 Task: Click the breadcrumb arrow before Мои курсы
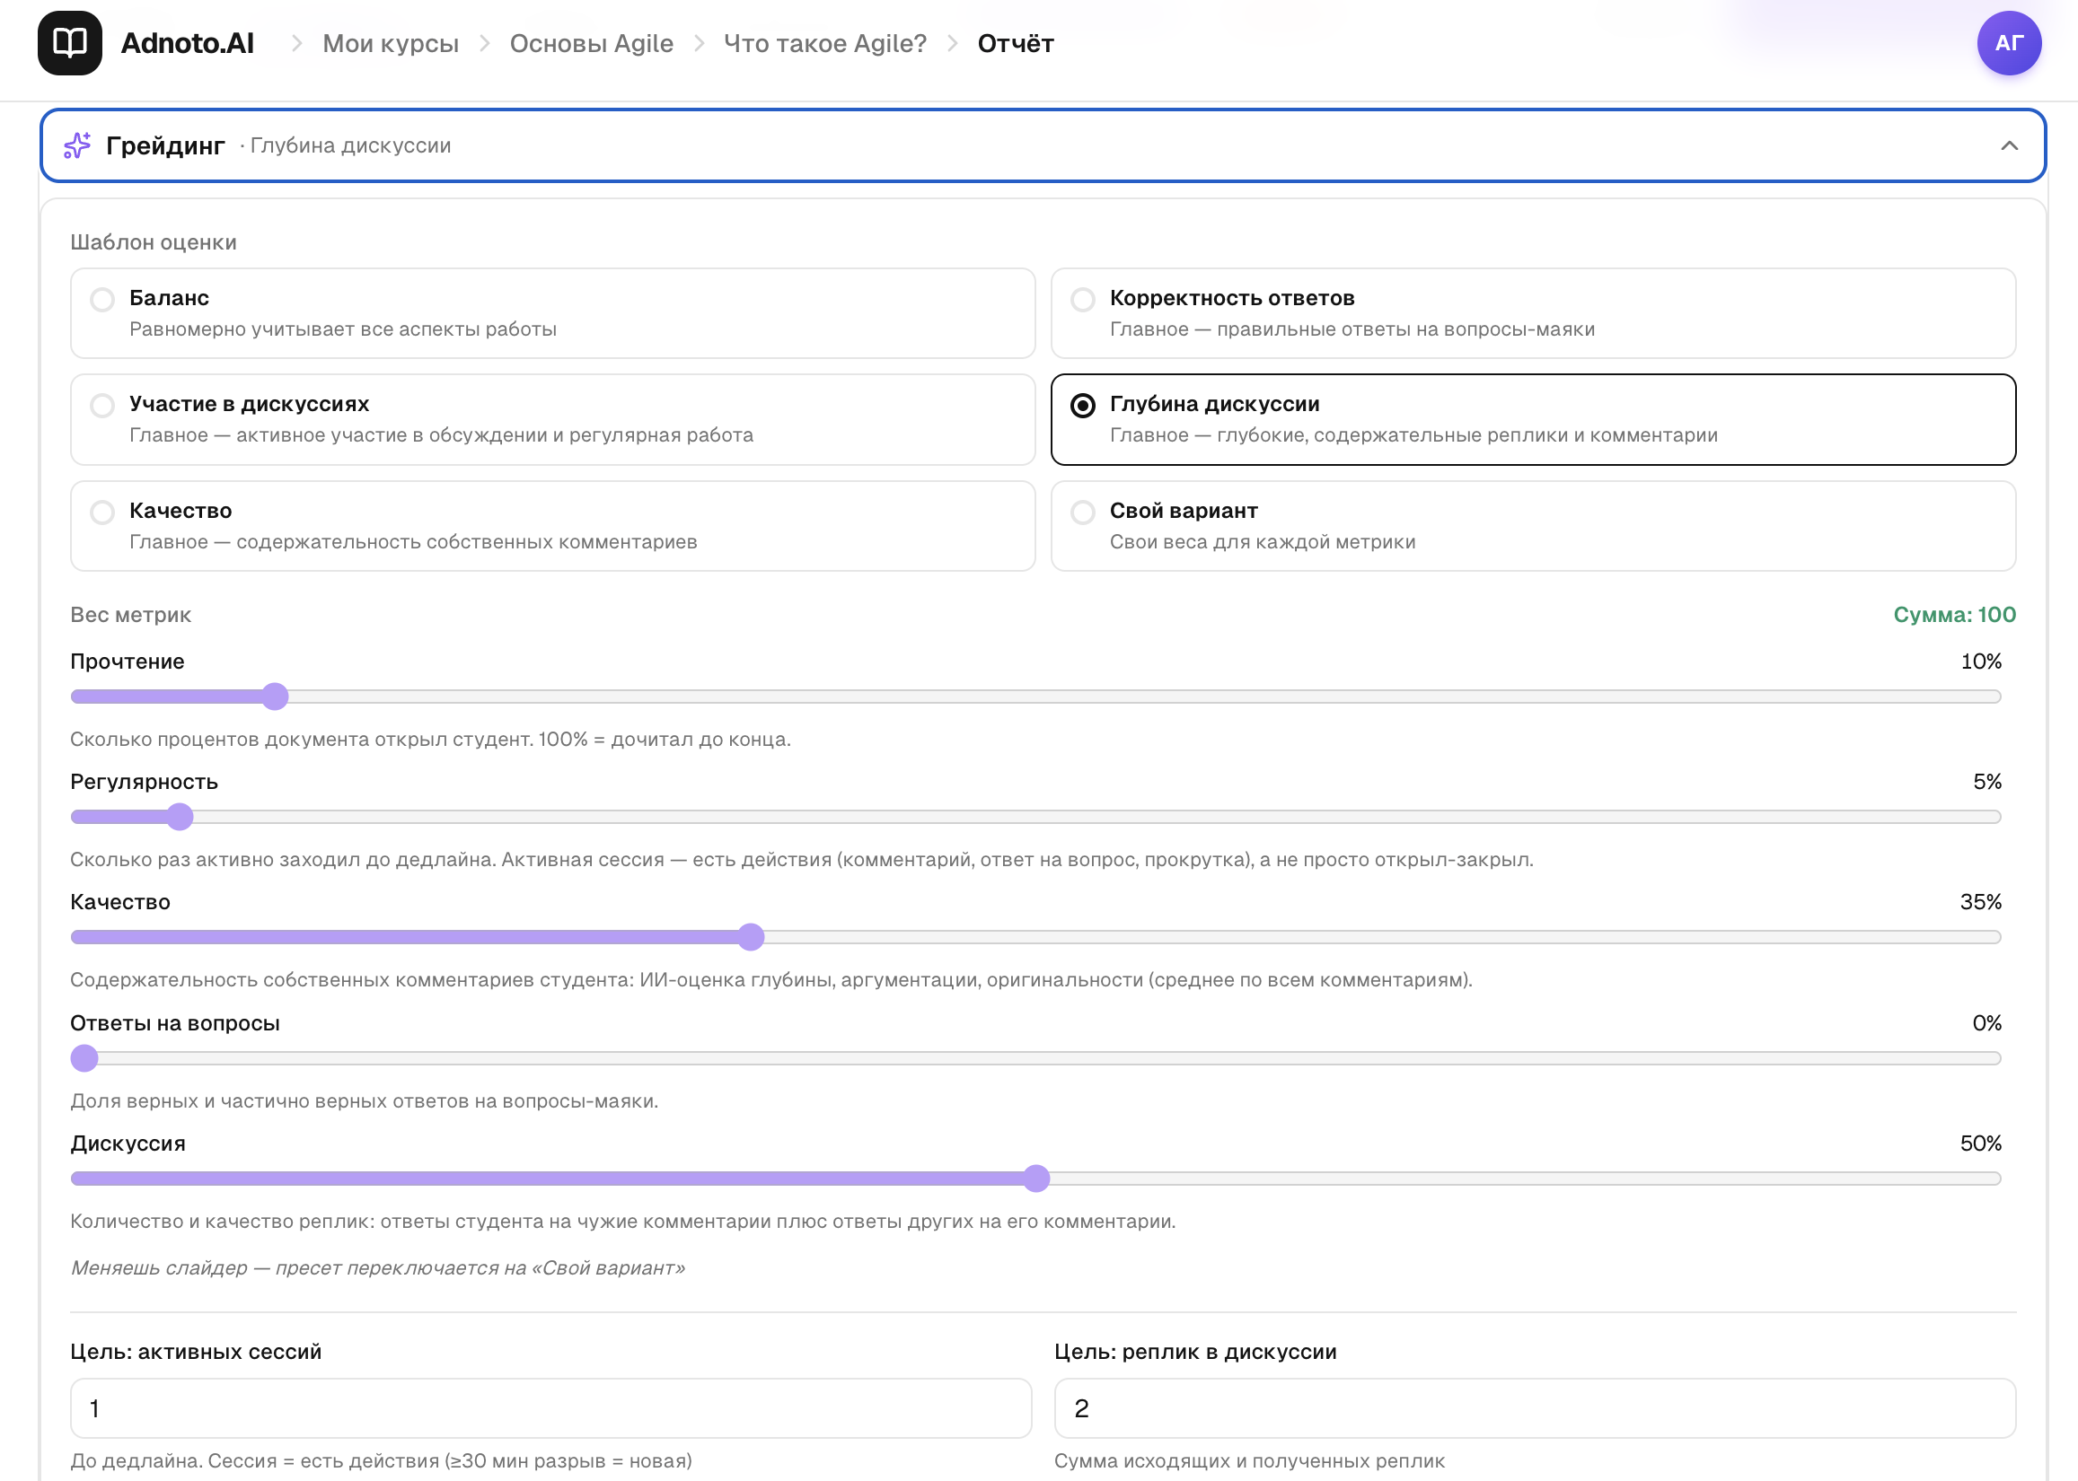[x=296, y=43]
